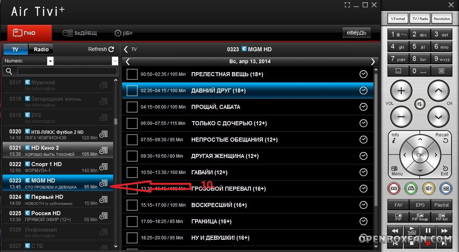Click the PIP Swap button
Image resolution: width=459 pixels, height=252 pixels.
tap(420, 217)
